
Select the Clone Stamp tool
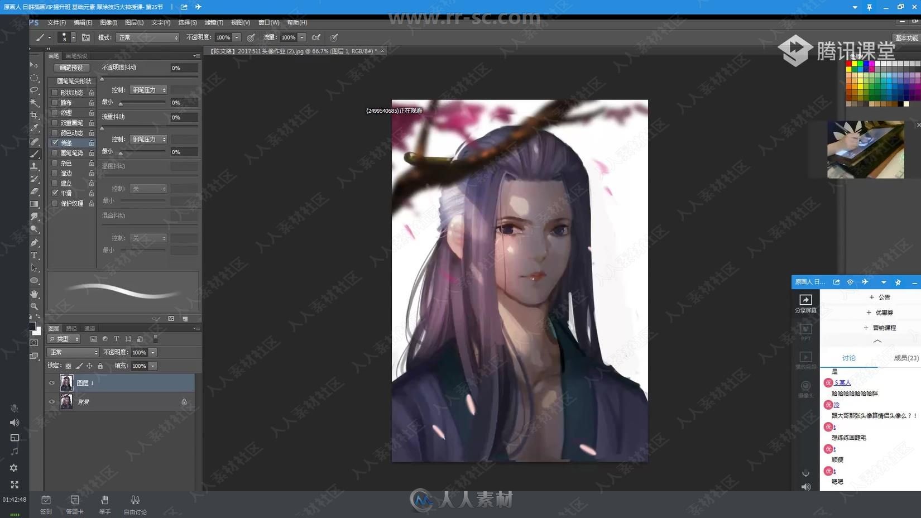pos(34,166)
